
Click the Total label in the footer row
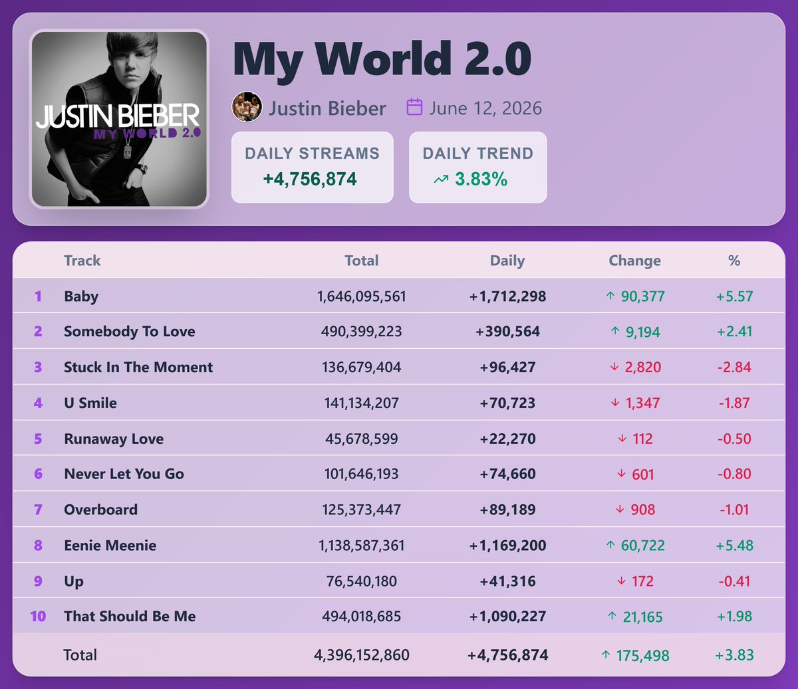pos(80,655)
